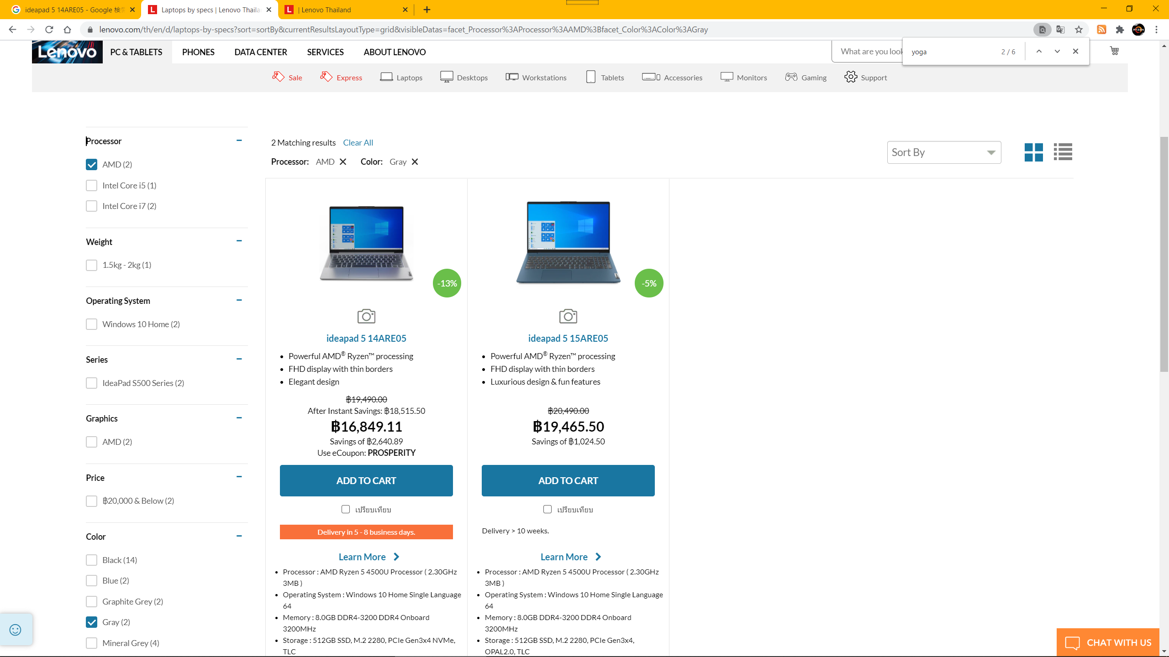Image resolution: width=1169 pixels, height=657 pixels.
Task: Open the ABOUT LENOVO menu
Action: [395, 52]
